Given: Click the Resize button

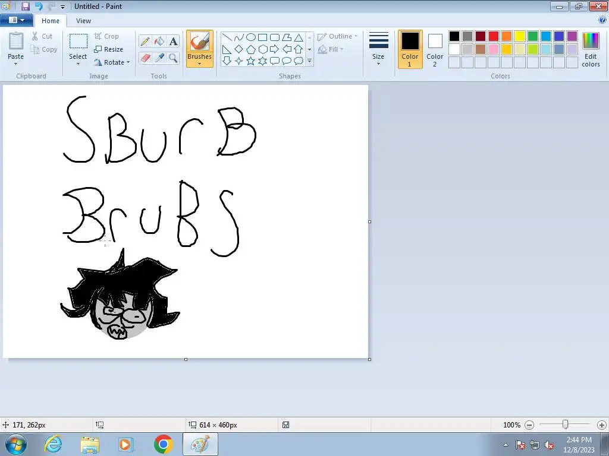Looking at the screenshot, I should 109,49.
